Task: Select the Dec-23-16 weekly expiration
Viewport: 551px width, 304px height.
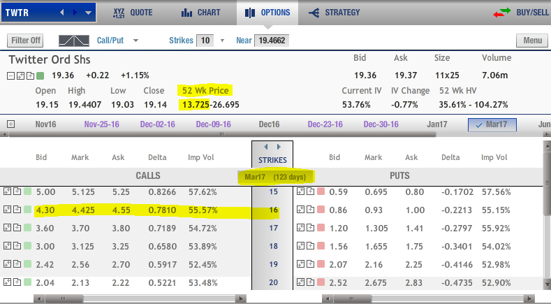Action: click(325, 124)
